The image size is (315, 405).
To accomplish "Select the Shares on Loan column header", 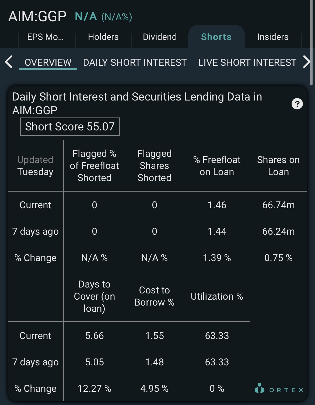I will [x=278, y=166].
